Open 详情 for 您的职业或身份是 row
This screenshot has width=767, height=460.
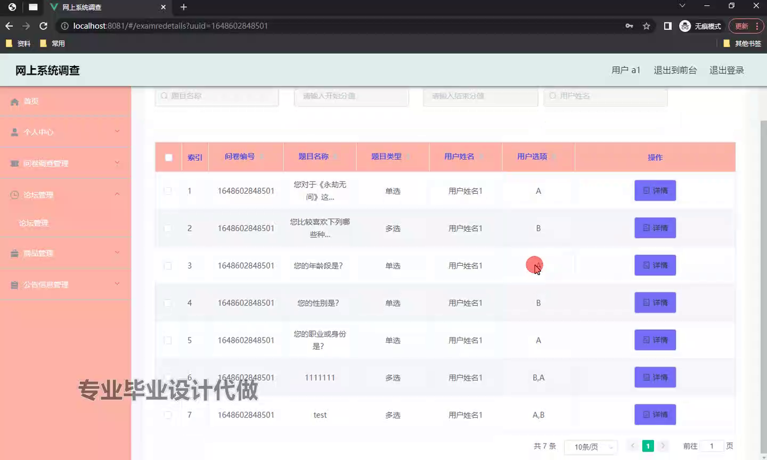pos(655,340)
